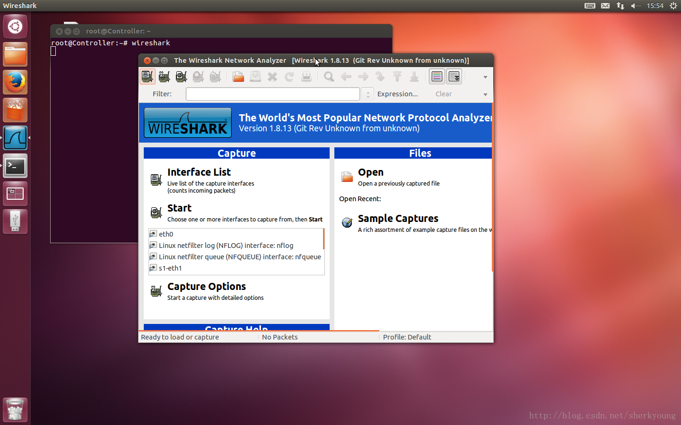
Task: Open the Expression... filter builder
Action: click(398, 94)
